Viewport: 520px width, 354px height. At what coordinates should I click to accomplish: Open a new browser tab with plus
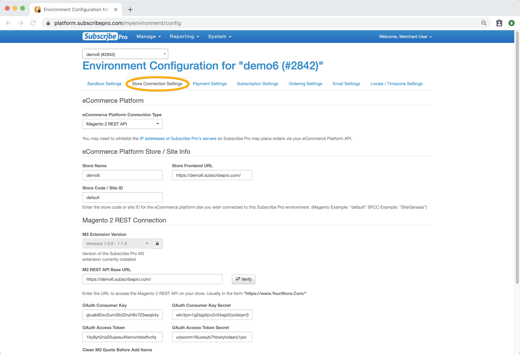pyautogui.click(x=130, y=10)
